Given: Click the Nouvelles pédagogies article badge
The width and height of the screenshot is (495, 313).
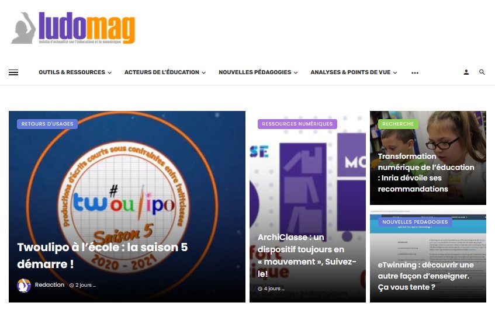Looking at the screenshot, I should tap(415, 222).
